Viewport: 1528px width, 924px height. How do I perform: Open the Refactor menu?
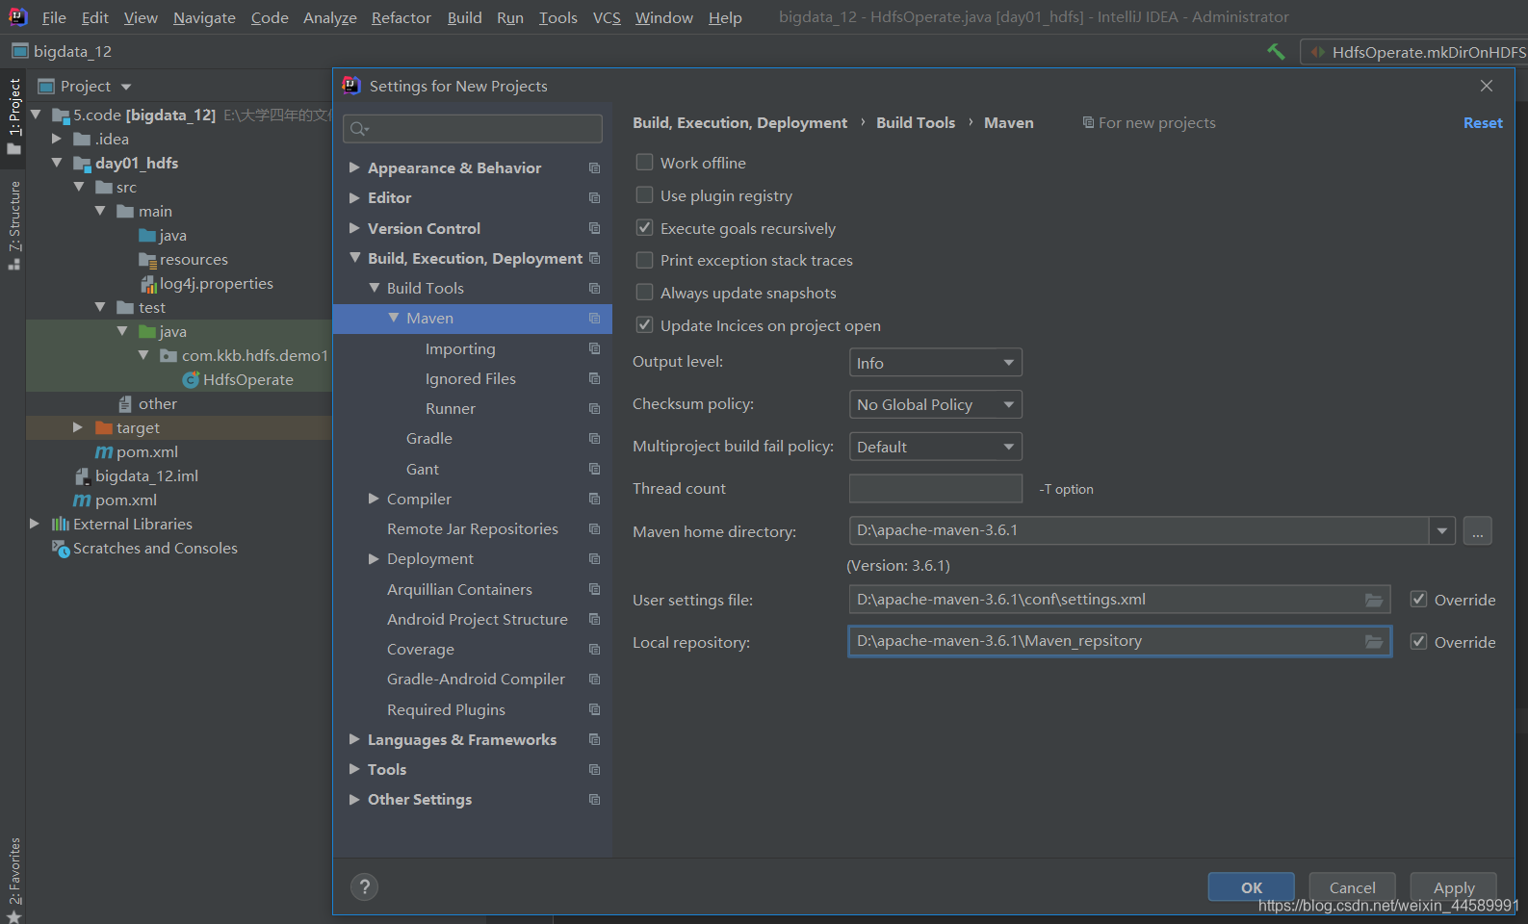[x=401, y=17]
